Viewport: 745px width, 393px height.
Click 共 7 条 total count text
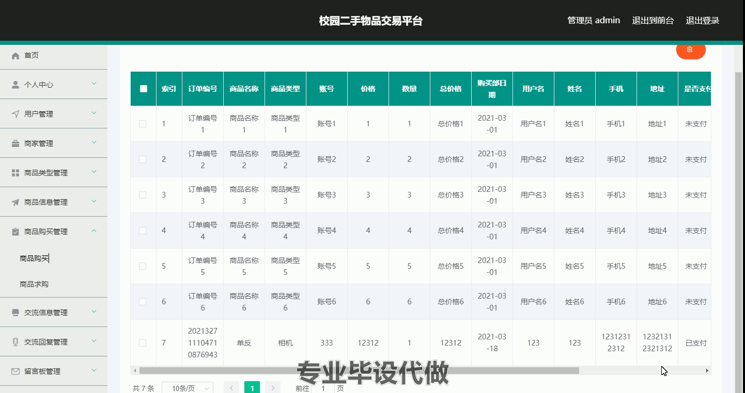tap(143, 388)
